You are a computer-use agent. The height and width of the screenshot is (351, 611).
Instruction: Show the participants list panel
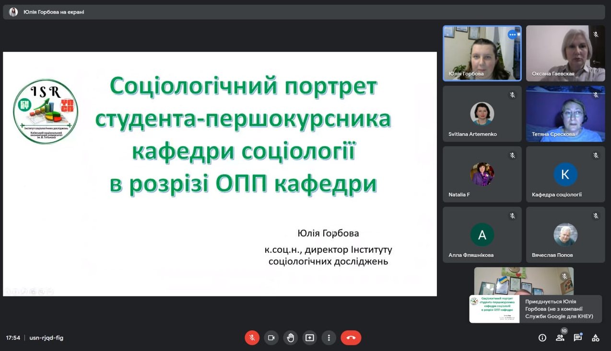coord(560,338)
